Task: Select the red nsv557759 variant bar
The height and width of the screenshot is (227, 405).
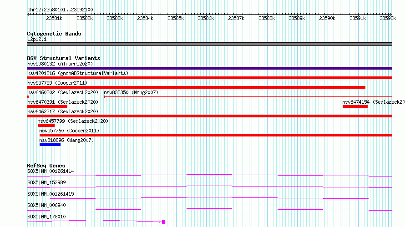Action: pyautogui.click(x=196, y=87)
